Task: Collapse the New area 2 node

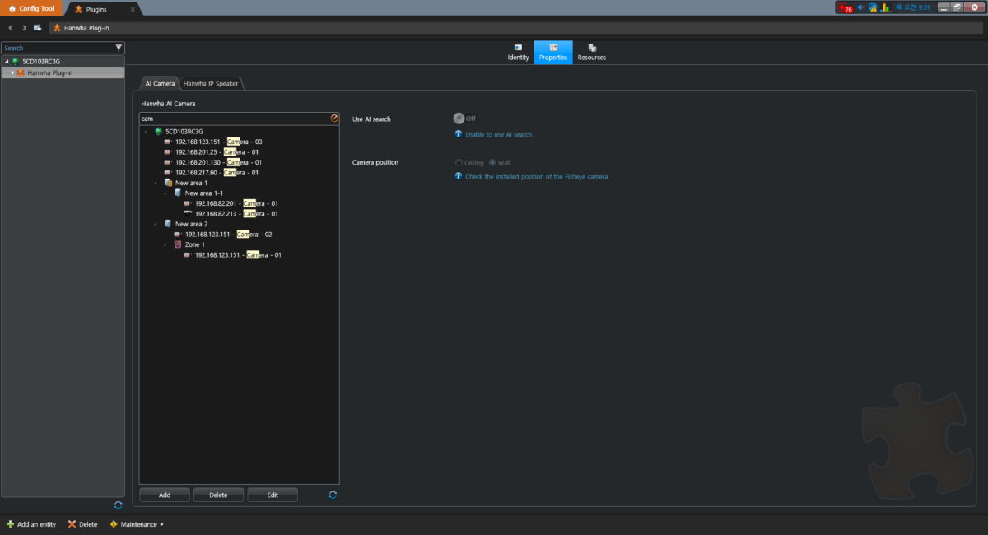Action: pyautogui.click(x=156, y=224)
